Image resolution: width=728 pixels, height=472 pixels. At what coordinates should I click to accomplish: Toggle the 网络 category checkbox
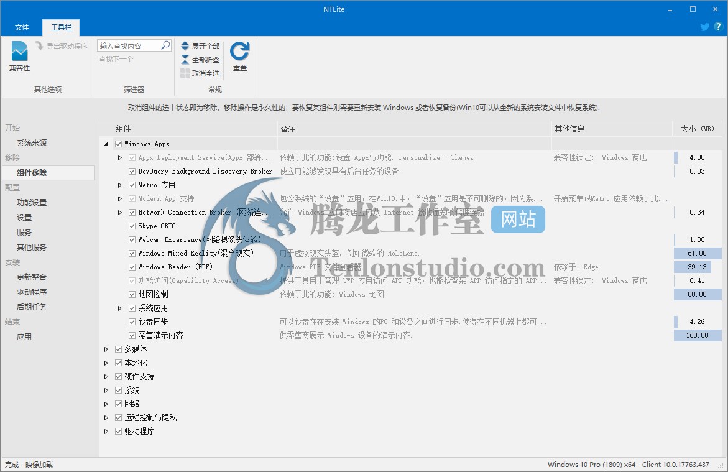pyautogui.click(x=118, y=404)
